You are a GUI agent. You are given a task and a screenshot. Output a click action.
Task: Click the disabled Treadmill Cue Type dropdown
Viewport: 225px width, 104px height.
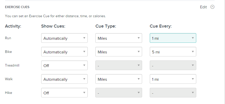point(119,65)
